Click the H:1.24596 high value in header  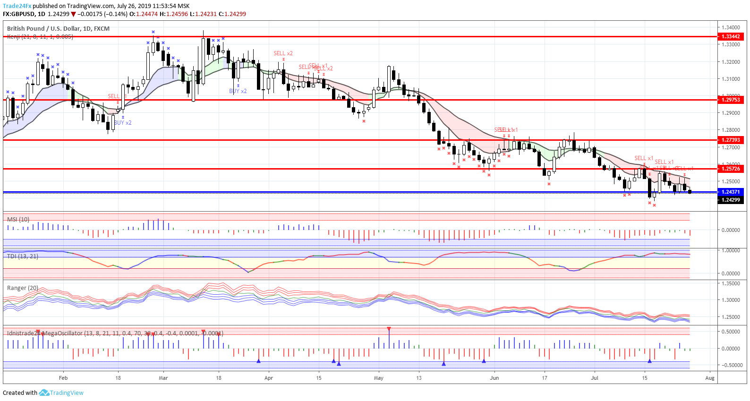tap(174, 14)
